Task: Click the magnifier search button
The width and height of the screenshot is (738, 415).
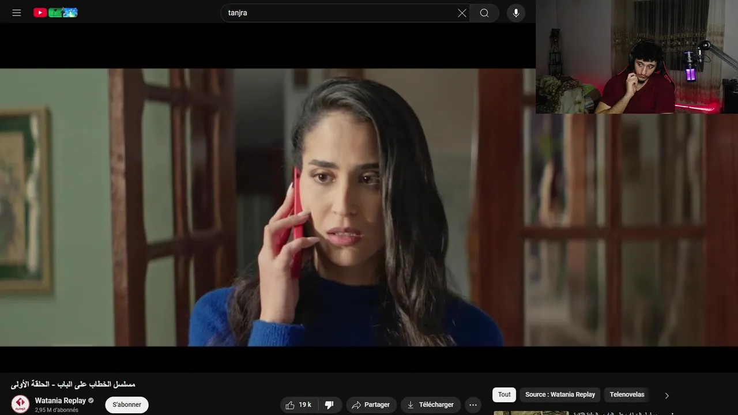Action: 484,13
